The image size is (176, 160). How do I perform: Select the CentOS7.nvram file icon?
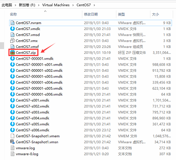click(x=12, y=23)
